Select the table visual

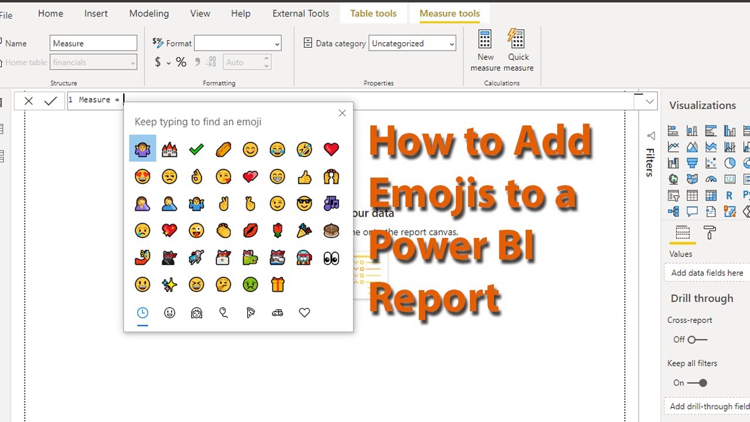pyautogui.click(x=692, y=195)
